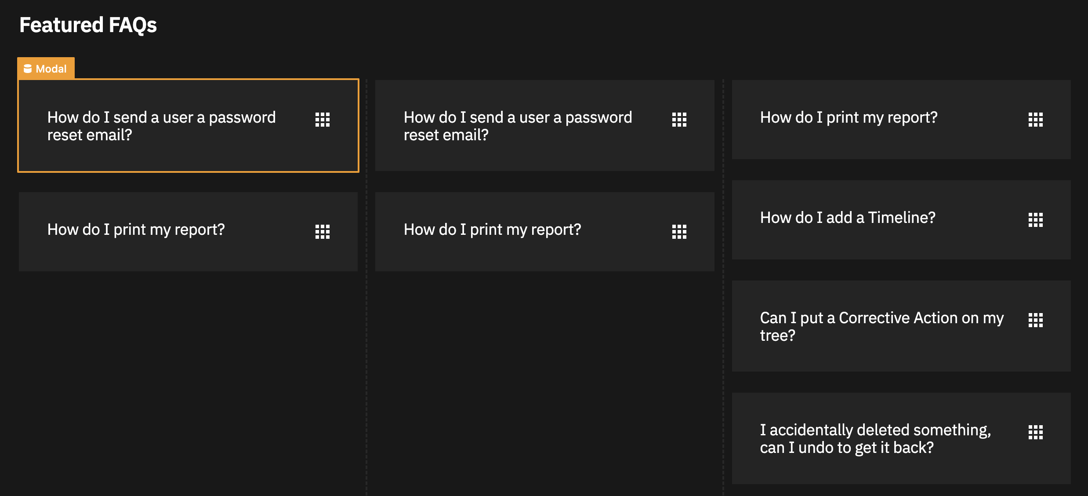Open left-column 'How do I print my report?' FAQ
Image resolution: width=1088 pixels, height=496 pixels.
[136, 230]
